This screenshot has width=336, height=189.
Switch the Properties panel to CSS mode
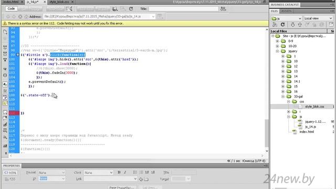point(10,179)
